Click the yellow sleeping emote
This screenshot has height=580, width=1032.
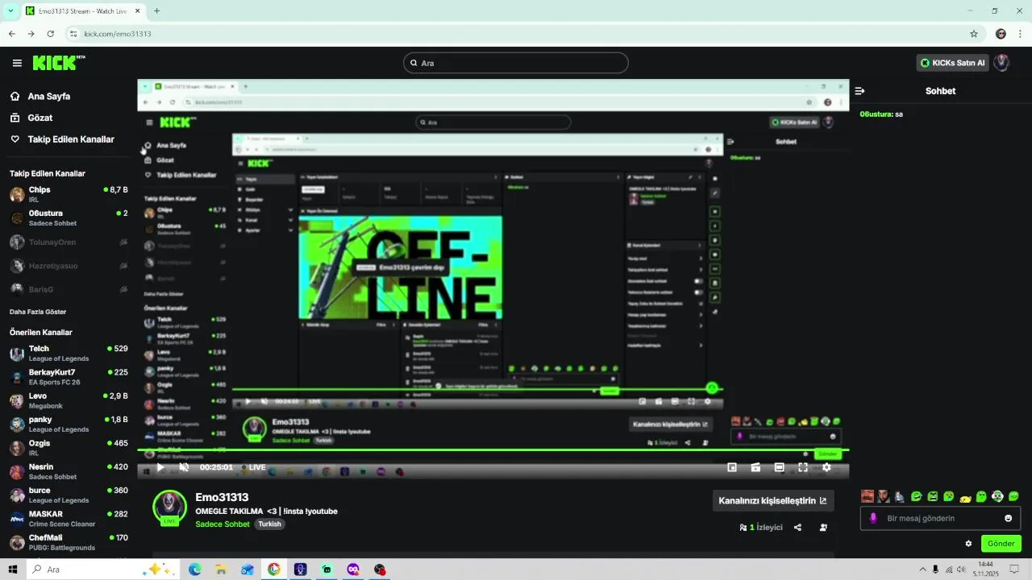click(x=965, y=498)
